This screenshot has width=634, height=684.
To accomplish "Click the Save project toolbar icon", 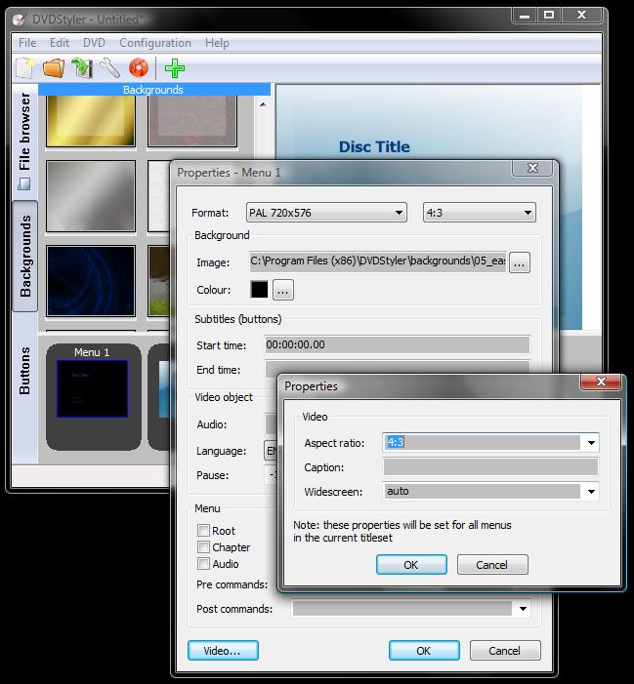I will tap(82, 68).
